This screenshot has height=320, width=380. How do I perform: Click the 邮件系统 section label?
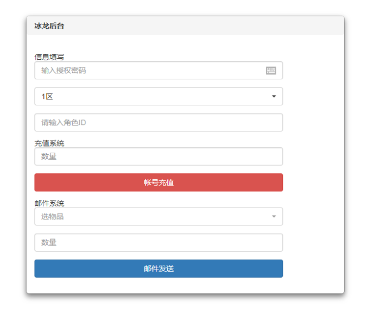(x=49, y=203)
